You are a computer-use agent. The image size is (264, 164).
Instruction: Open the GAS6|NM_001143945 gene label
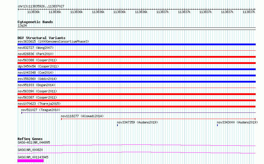click(33, 157)
